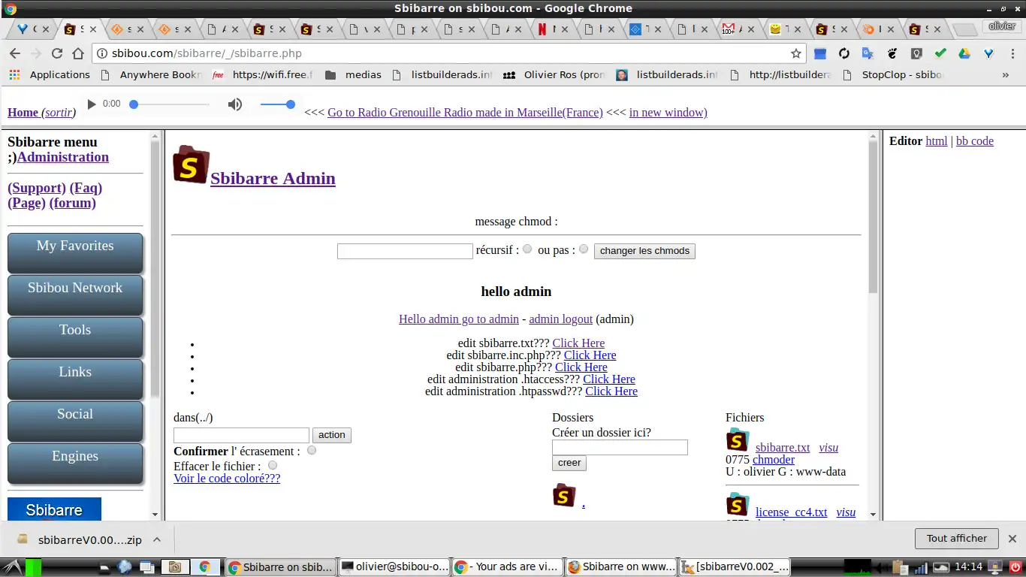Select the Effacer le fichier radio button
Screen dimensions: 1026x577
[273, 465]
